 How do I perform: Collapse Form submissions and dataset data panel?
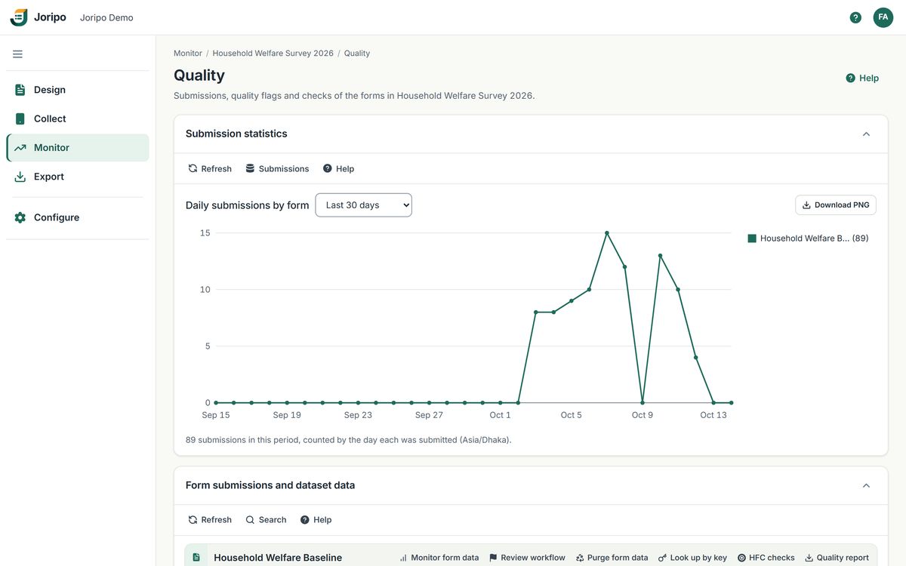[x=866, y=486]
